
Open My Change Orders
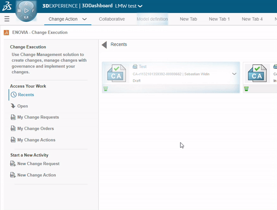click(x=36, y=129)
